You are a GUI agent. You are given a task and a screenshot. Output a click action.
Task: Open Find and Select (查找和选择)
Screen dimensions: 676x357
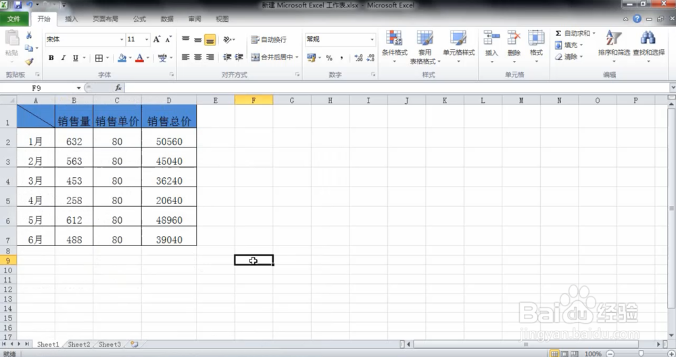click(x=649, y=47)
